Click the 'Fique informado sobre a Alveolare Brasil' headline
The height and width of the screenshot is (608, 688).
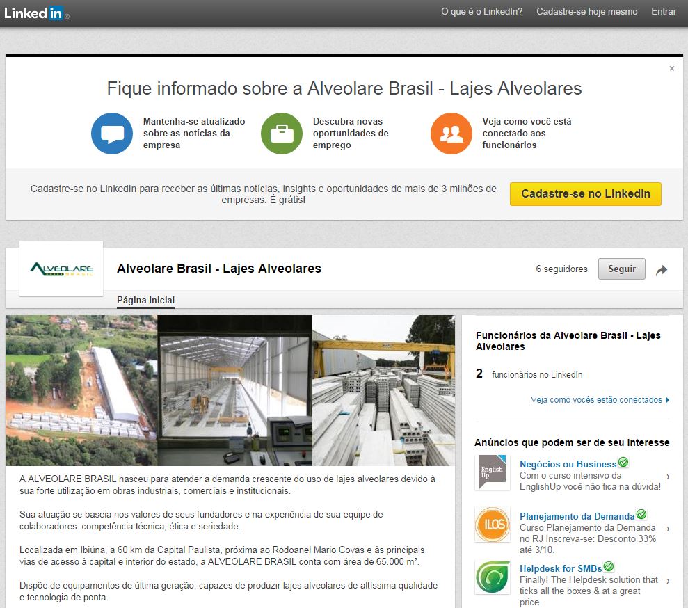[344, 88]
